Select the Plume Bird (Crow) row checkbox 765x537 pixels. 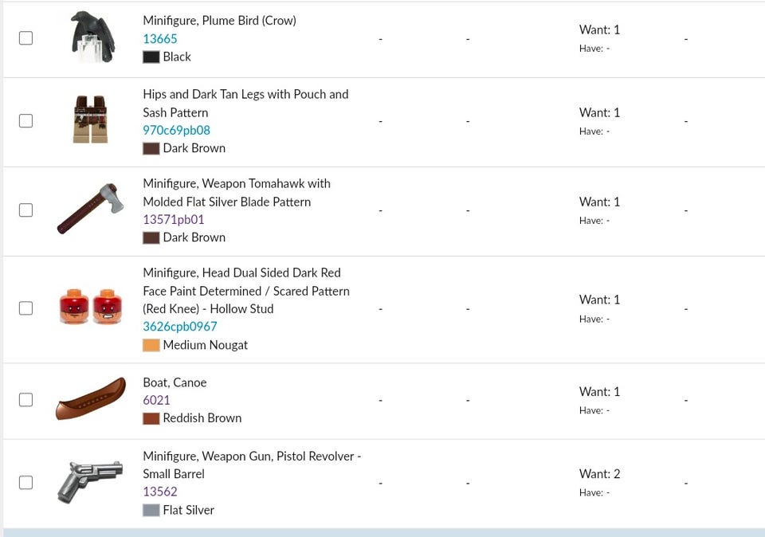point(25,38)
